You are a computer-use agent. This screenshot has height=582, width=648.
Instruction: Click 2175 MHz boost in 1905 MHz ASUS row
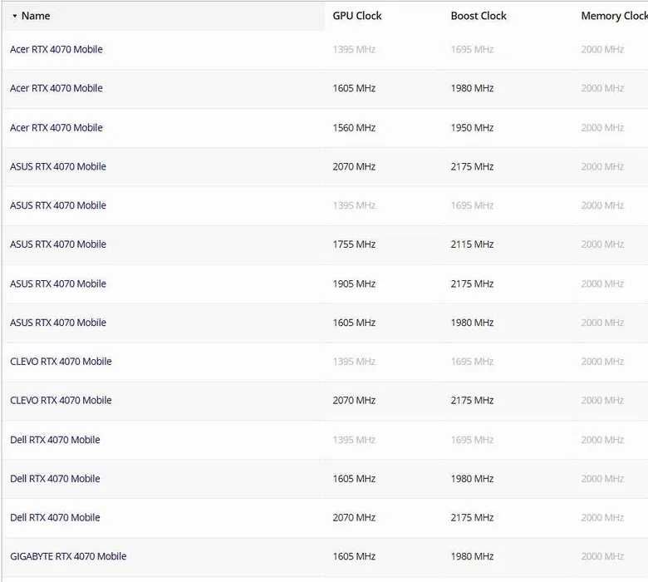[x=473, y=284]
